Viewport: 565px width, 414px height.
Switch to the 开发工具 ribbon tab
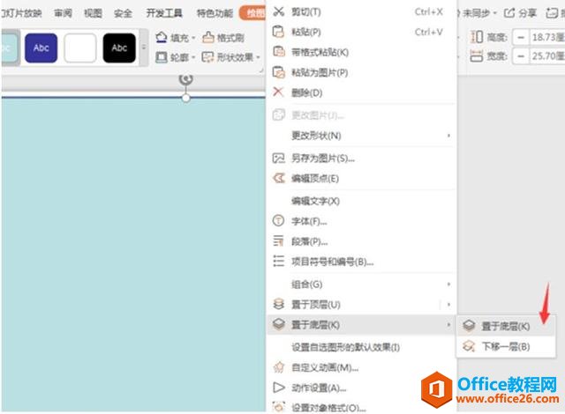point(162,13)
